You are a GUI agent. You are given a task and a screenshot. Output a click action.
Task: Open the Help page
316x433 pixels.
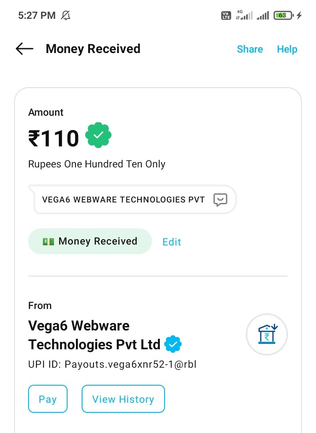(287, 49)
